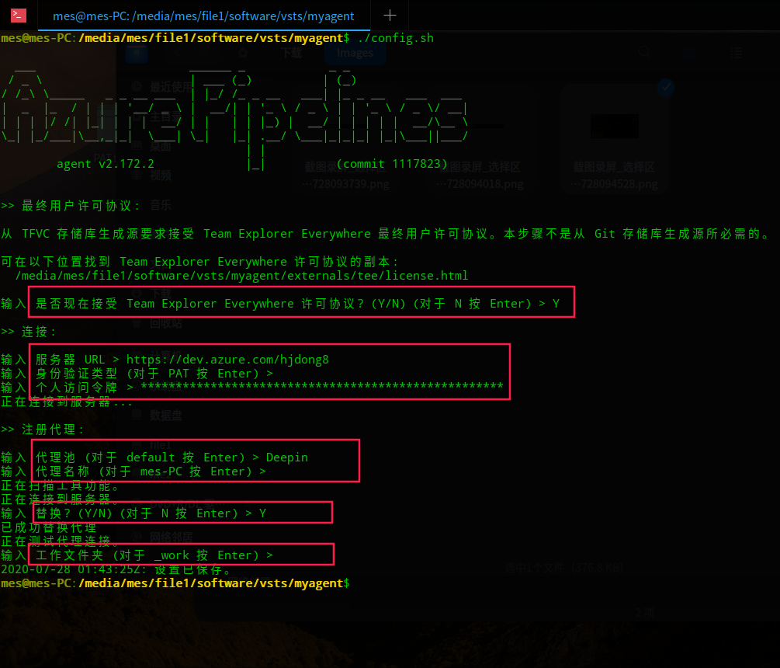
Task: Click the search icon in background file manager
Action: (x=645, y=52)
